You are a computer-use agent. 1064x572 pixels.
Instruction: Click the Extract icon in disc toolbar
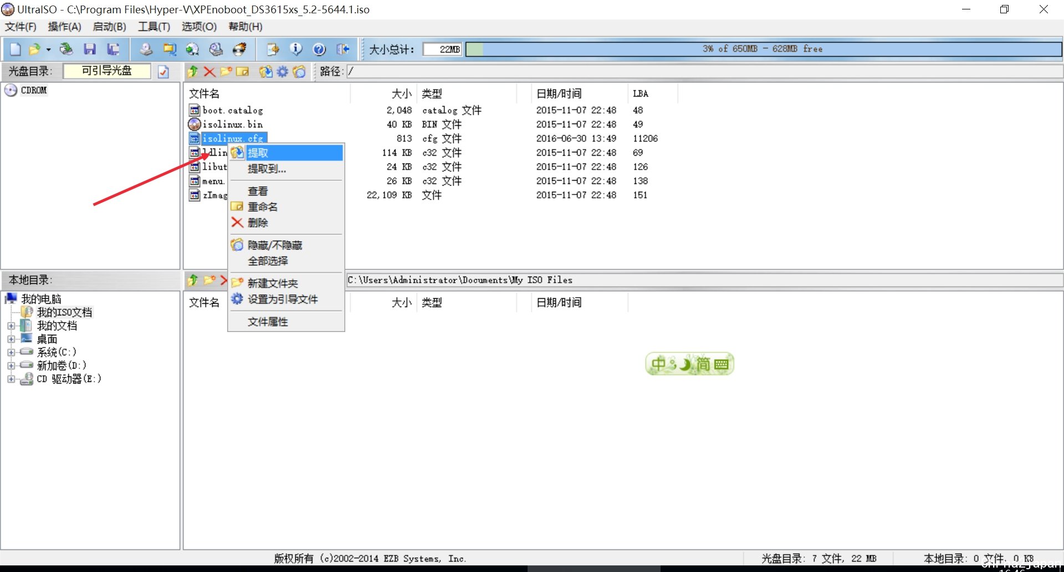tap(266, 71)
